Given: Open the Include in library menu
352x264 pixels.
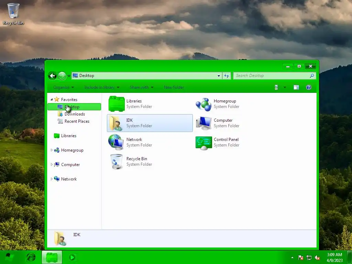Looking at the screenshot, I should coord(102,87).
